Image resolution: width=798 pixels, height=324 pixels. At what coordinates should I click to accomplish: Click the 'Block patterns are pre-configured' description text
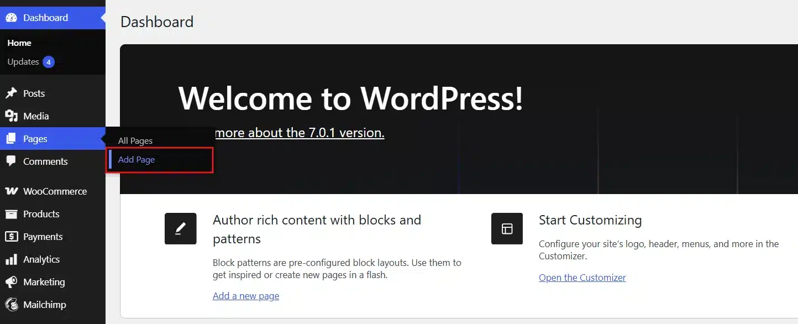click(x=337, y=269)
